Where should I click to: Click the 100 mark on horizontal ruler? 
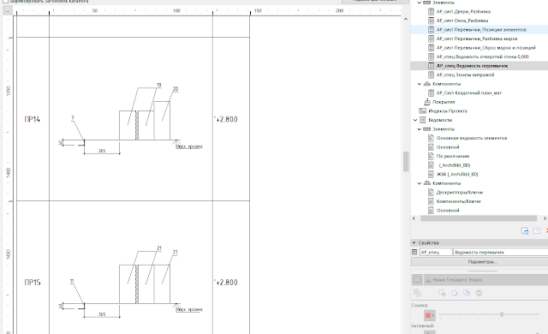pos(176,11)
